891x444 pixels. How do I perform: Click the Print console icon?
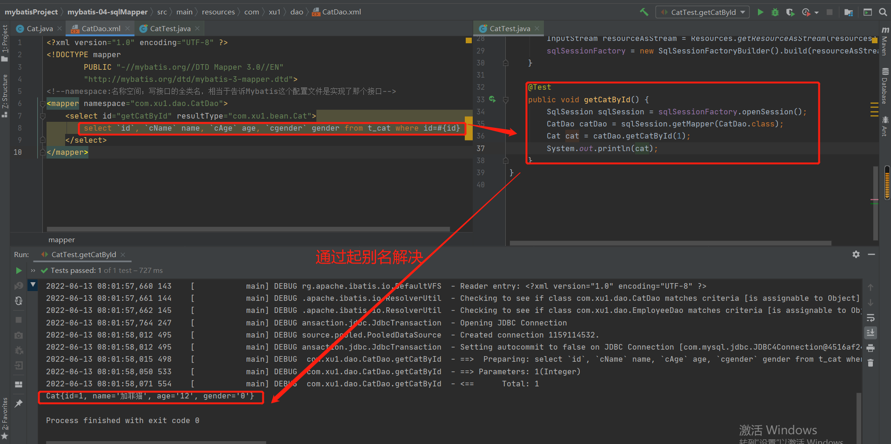pos(871,348)
